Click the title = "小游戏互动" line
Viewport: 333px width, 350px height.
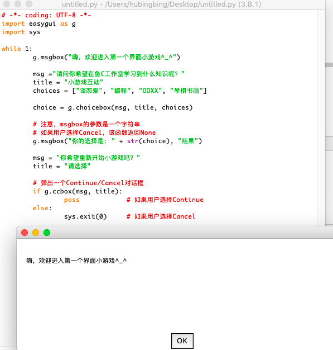(x=68, y=82)
